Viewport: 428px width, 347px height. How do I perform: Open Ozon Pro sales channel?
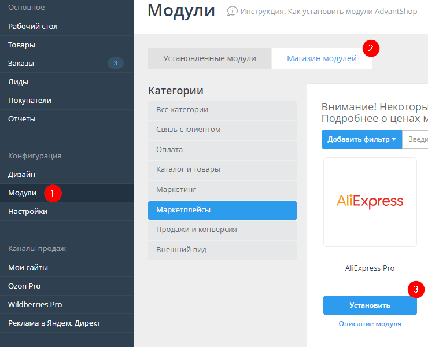click(x=24, y=286)
